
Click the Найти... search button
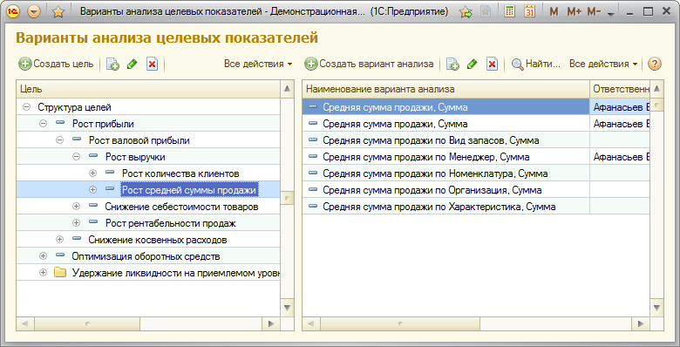536,64
